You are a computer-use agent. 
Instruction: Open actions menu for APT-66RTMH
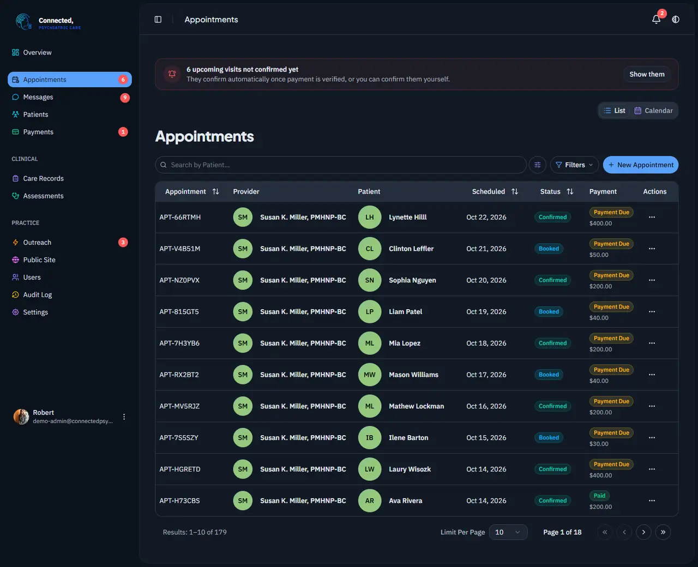[652, 217]
